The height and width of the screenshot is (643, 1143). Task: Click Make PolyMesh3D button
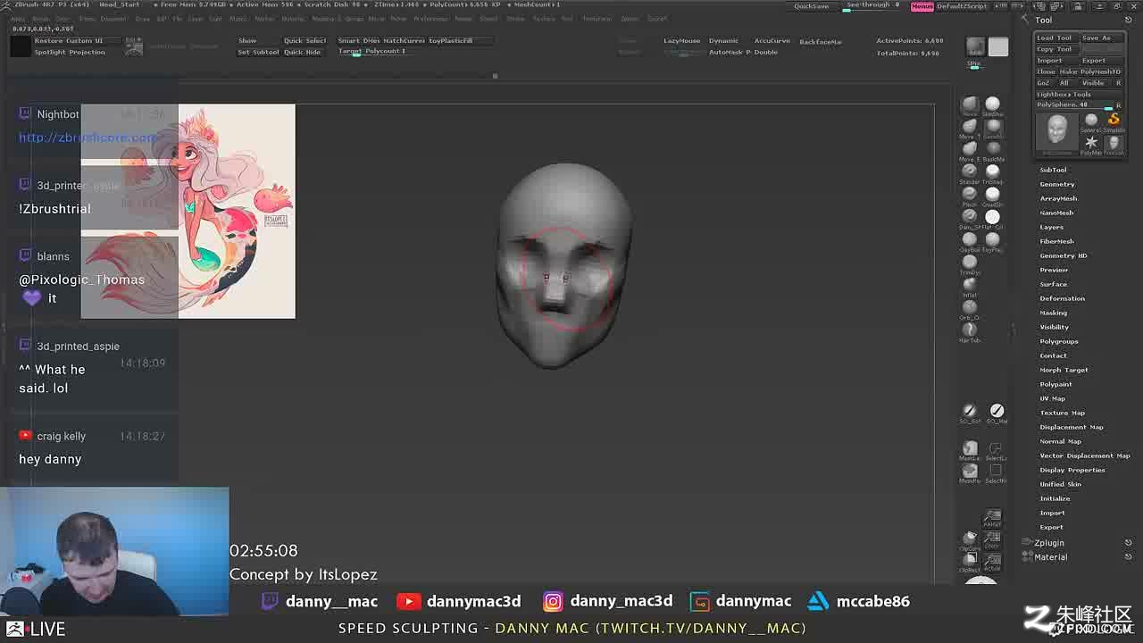click(1089, 71)
